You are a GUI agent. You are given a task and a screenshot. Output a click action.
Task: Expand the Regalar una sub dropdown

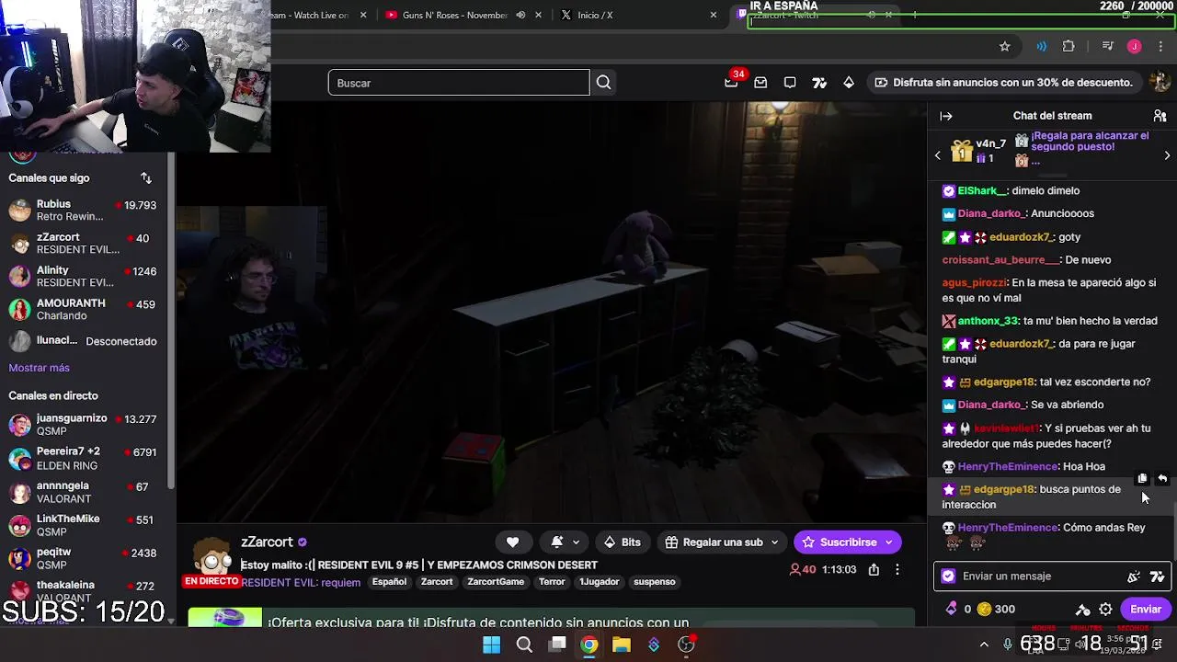pyautogui.click(x=774, y=542)
